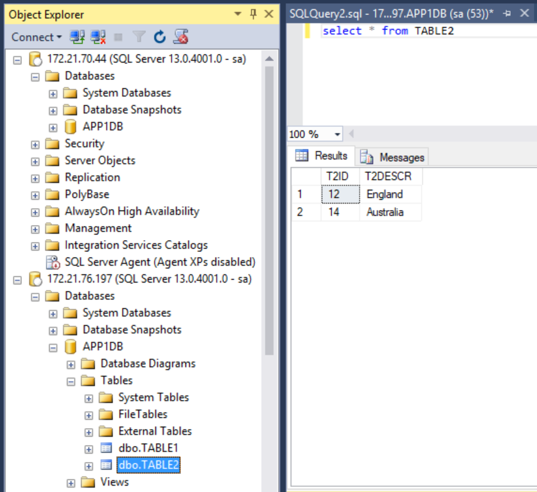
Task: Pin the Object Explorer panel
Action: (x=254, y=14)
